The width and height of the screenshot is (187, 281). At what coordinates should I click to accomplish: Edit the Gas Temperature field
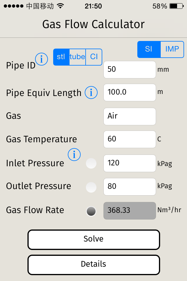(x=130, y=139)
